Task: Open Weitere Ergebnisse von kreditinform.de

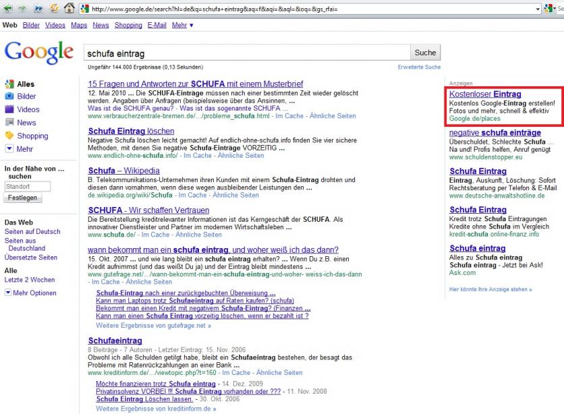Action: [x=156, y=409]
